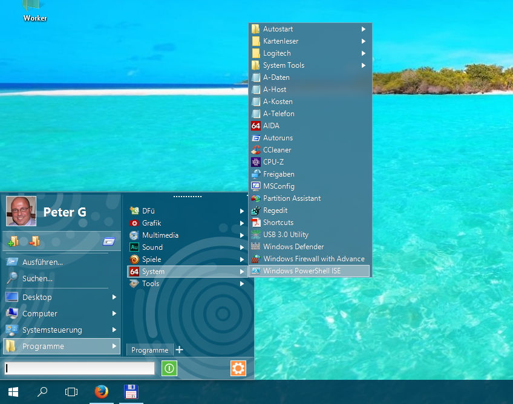Open the Computer menu entry
The width and height of the screenshot is (513, 404).
(62, 313)
